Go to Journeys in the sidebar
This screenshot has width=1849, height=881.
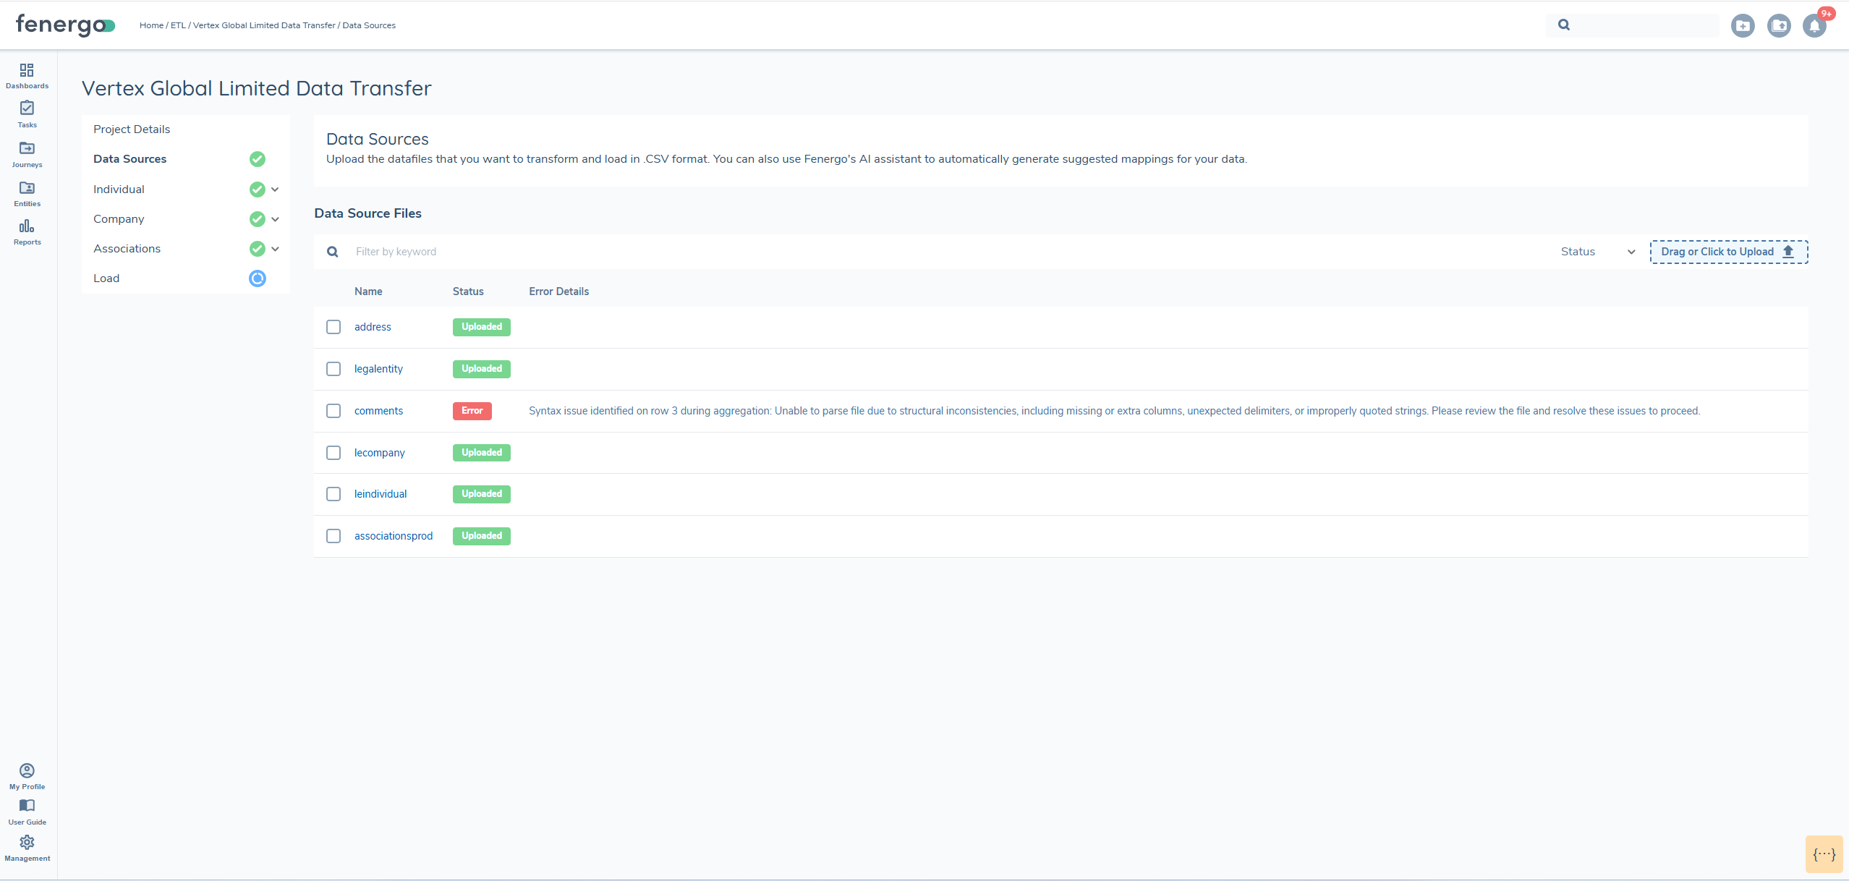coord(27,148)
